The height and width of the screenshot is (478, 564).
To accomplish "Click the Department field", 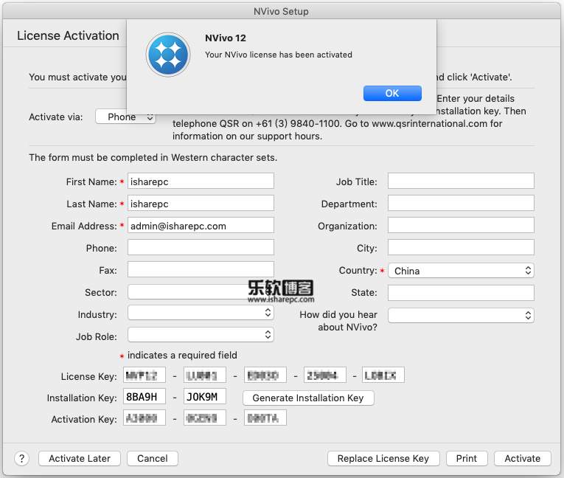I will click(x=461, y=204).
